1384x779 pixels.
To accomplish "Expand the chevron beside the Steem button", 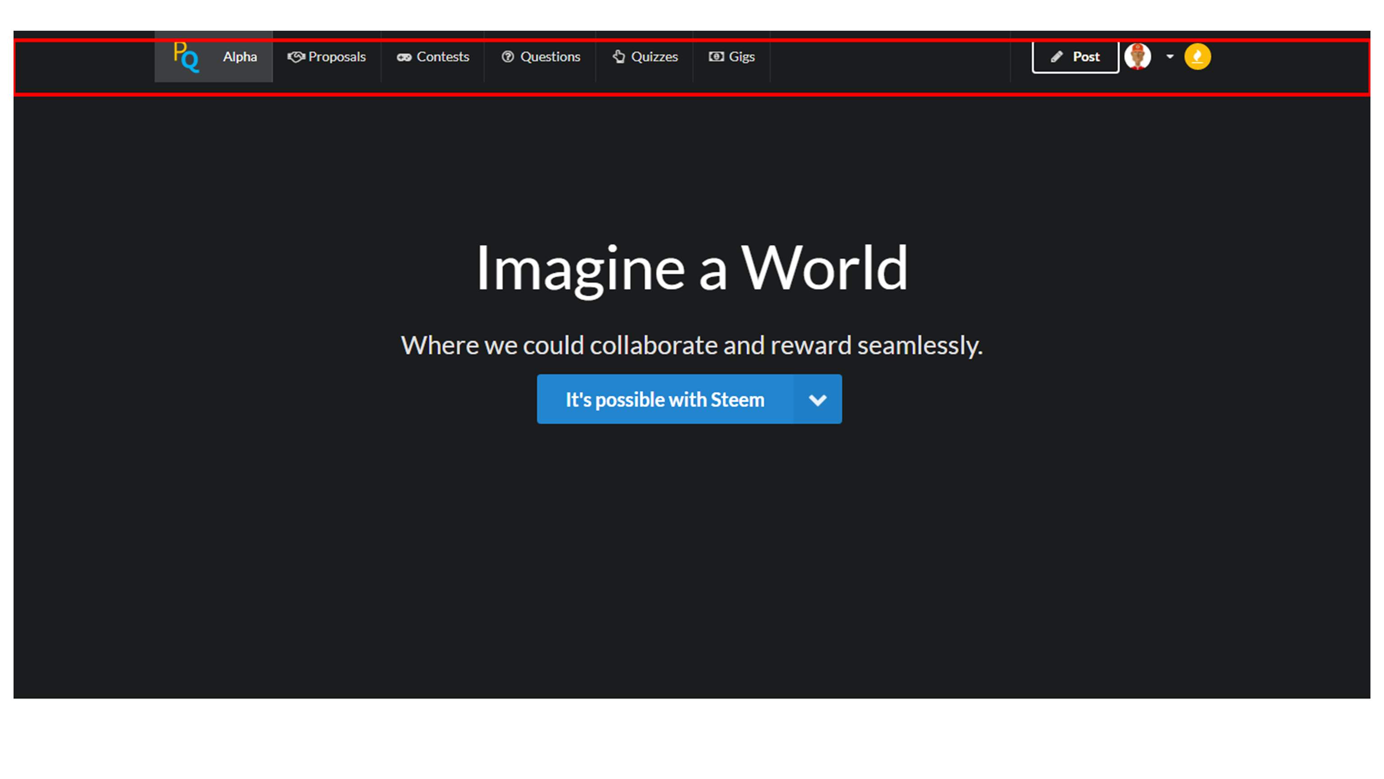I will [x=818, y=400].
